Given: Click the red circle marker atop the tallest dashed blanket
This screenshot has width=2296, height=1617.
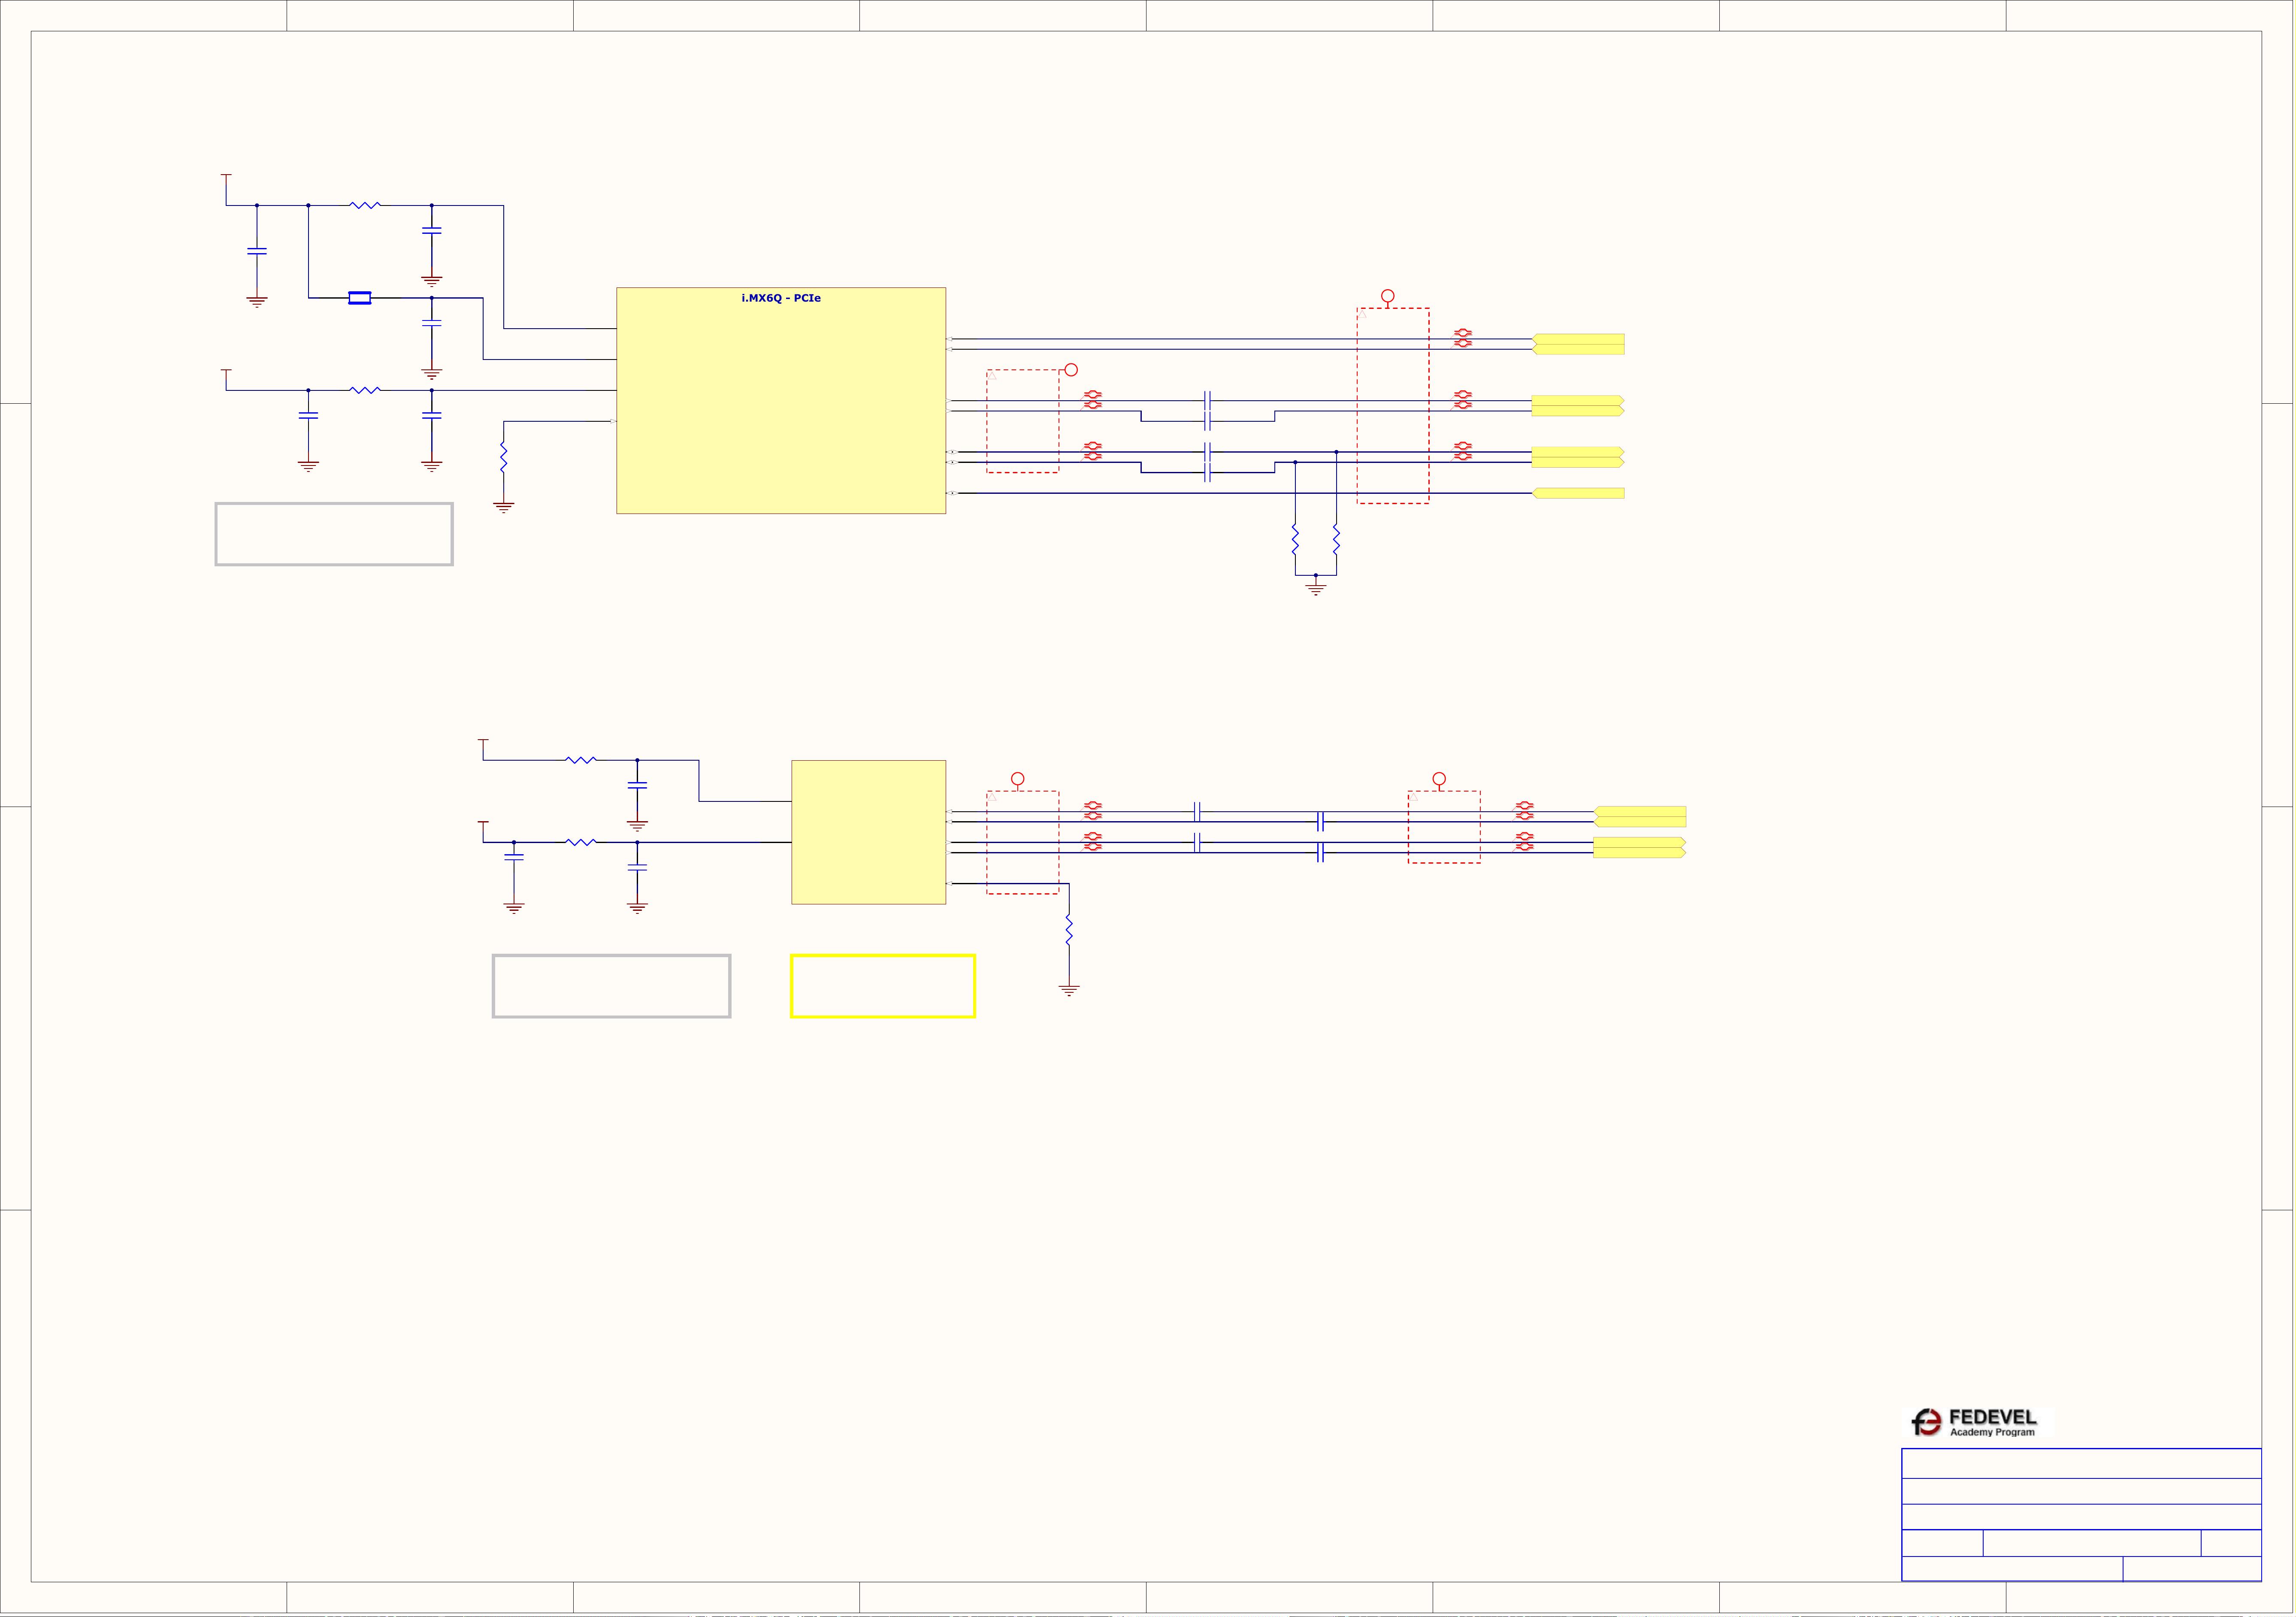Looking at the screenshot, I should (1388, 296).
